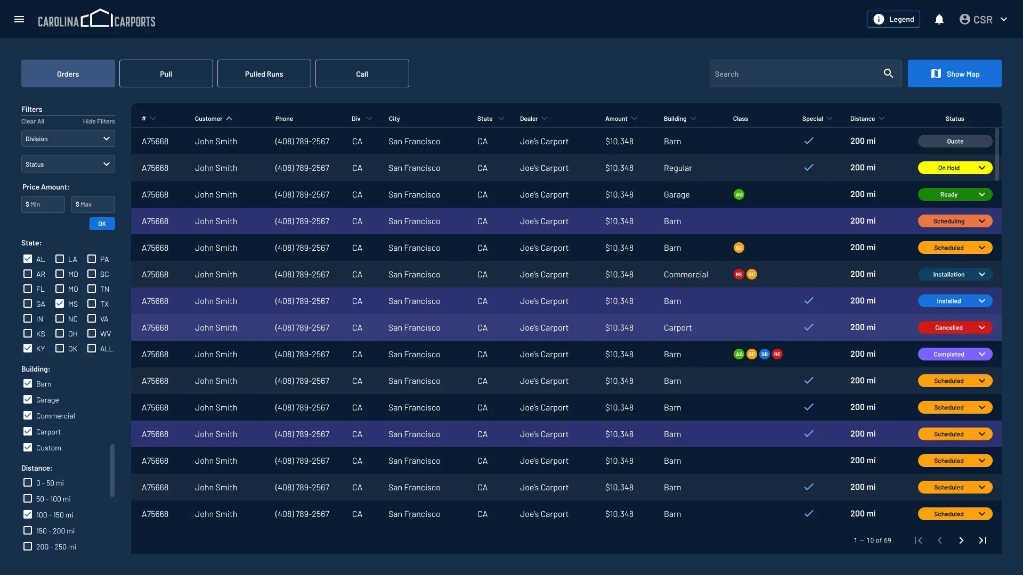Click the Carolina Carports logo

pyautogui.click(x=96, y=19)
